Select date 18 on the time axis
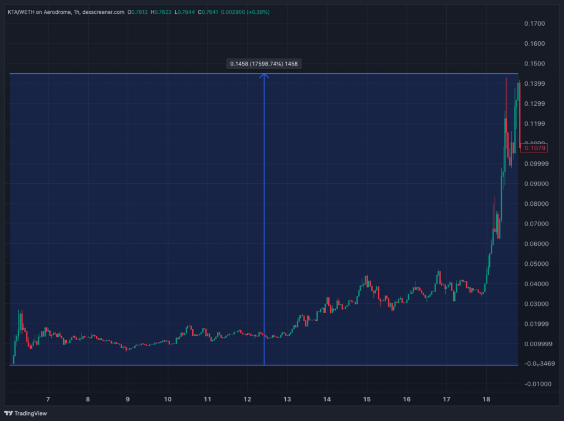Viewport: 564px width, 421px height. pyautogui.click(x=486, y=400)
